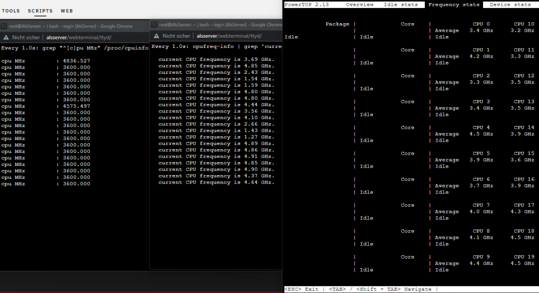
Task: Click the cpu MHz value 4575.497
Action: [77, 106]
